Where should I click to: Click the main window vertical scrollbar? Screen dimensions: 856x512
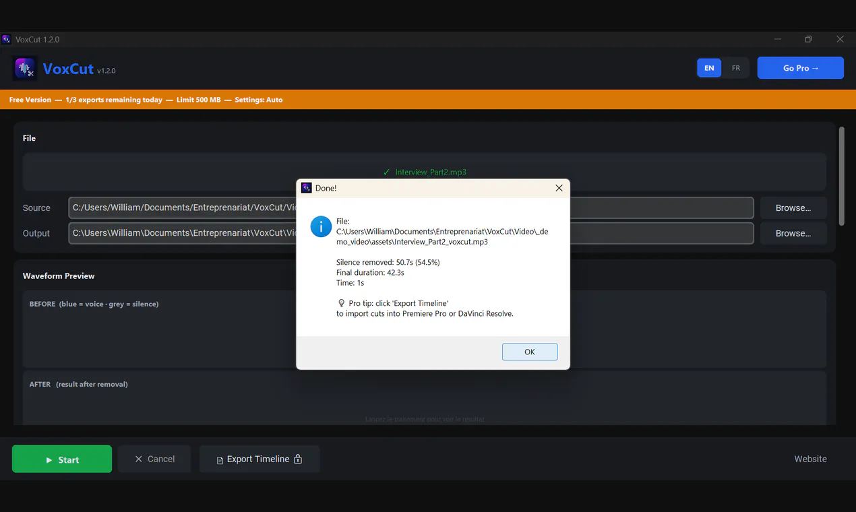[x=841, y=176]
